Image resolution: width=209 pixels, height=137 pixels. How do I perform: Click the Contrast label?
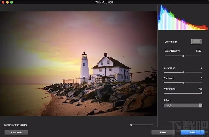[x=169, y=78]
